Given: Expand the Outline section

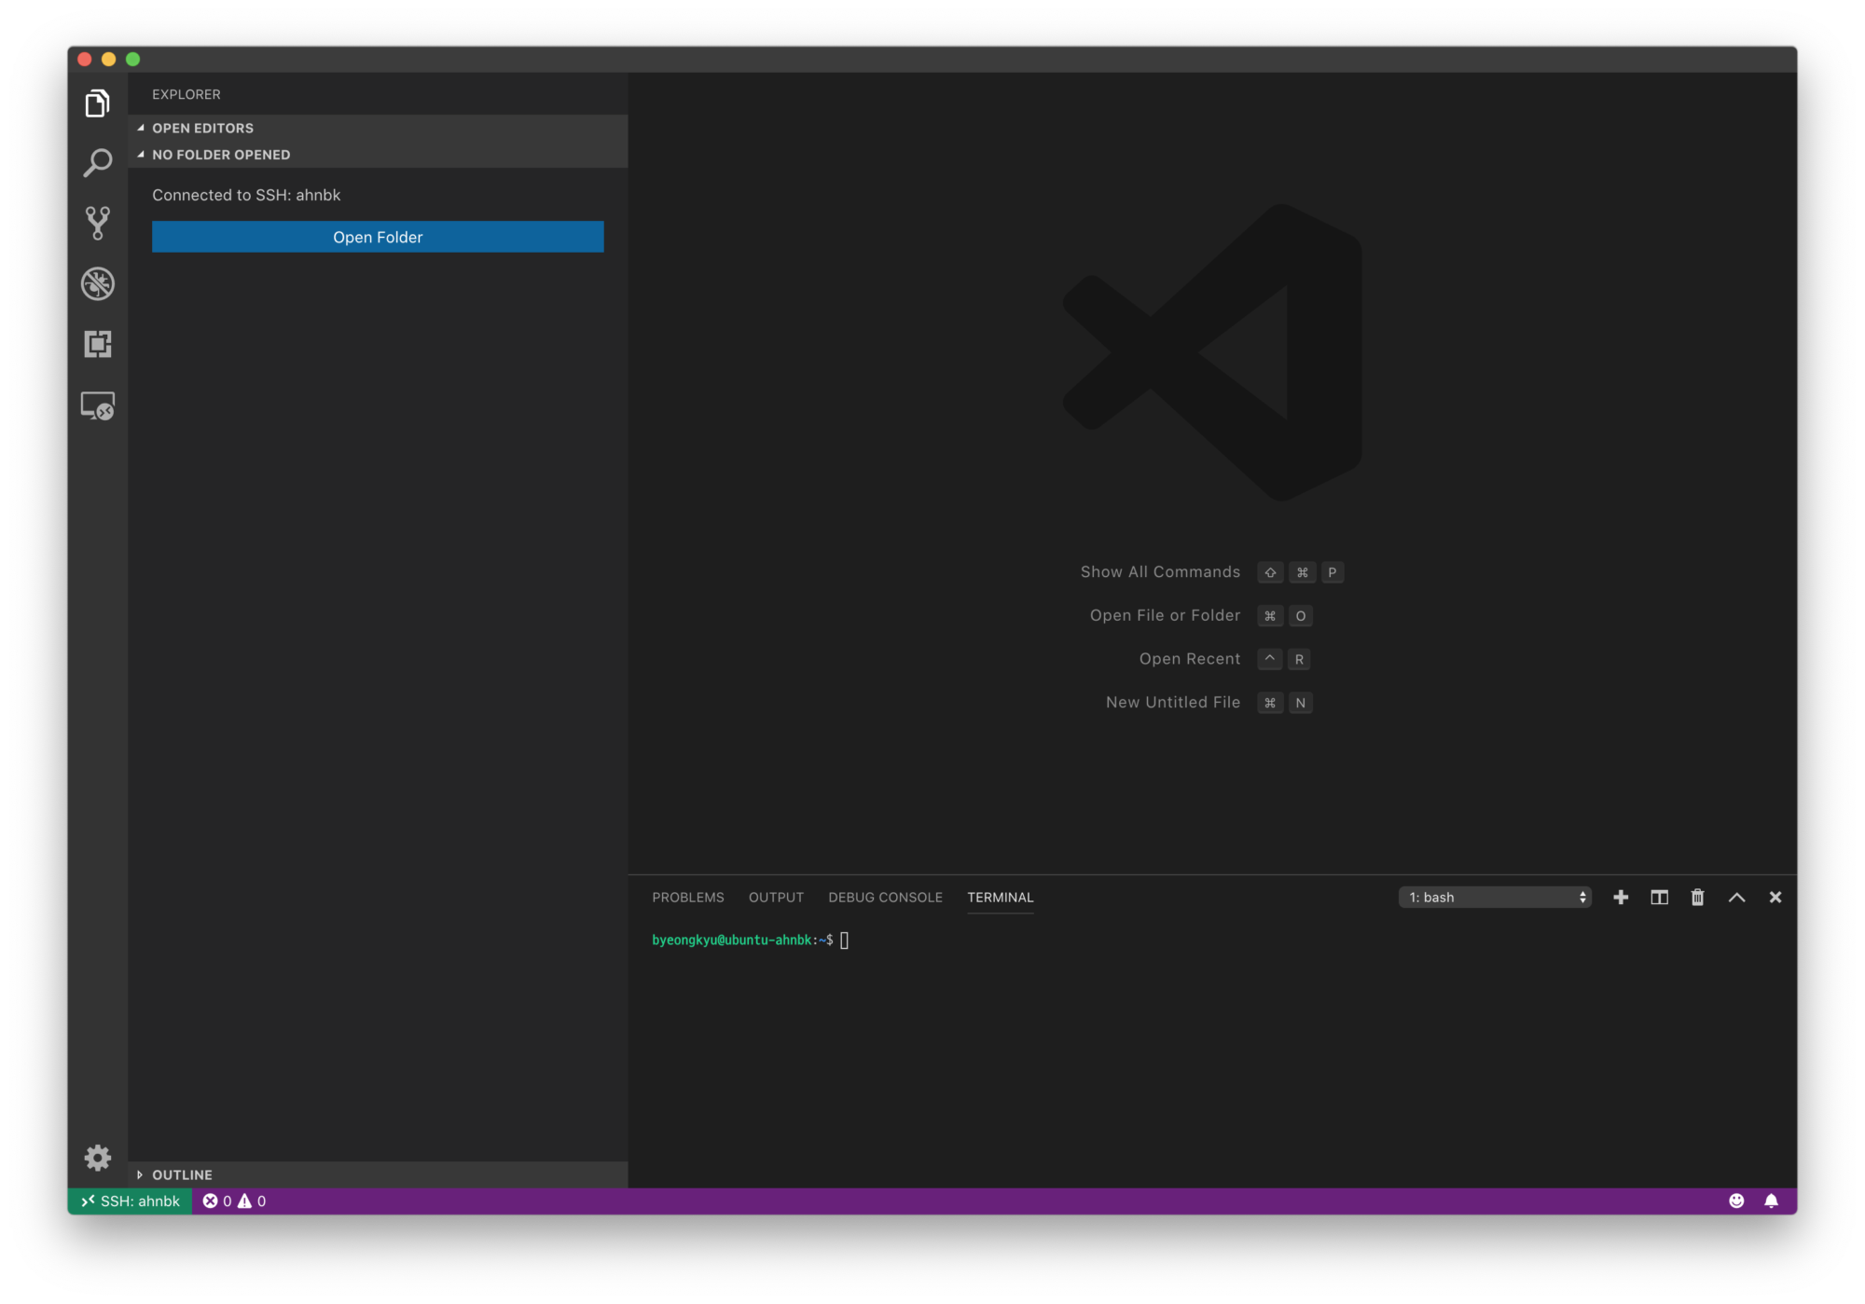Looking at the screenshot, I should point(182,1174).
